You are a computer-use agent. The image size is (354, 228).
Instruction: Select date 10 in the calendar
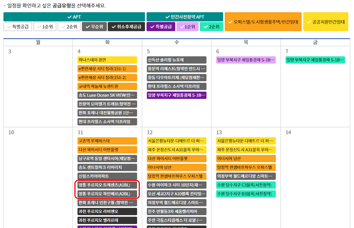click(11, 133)
